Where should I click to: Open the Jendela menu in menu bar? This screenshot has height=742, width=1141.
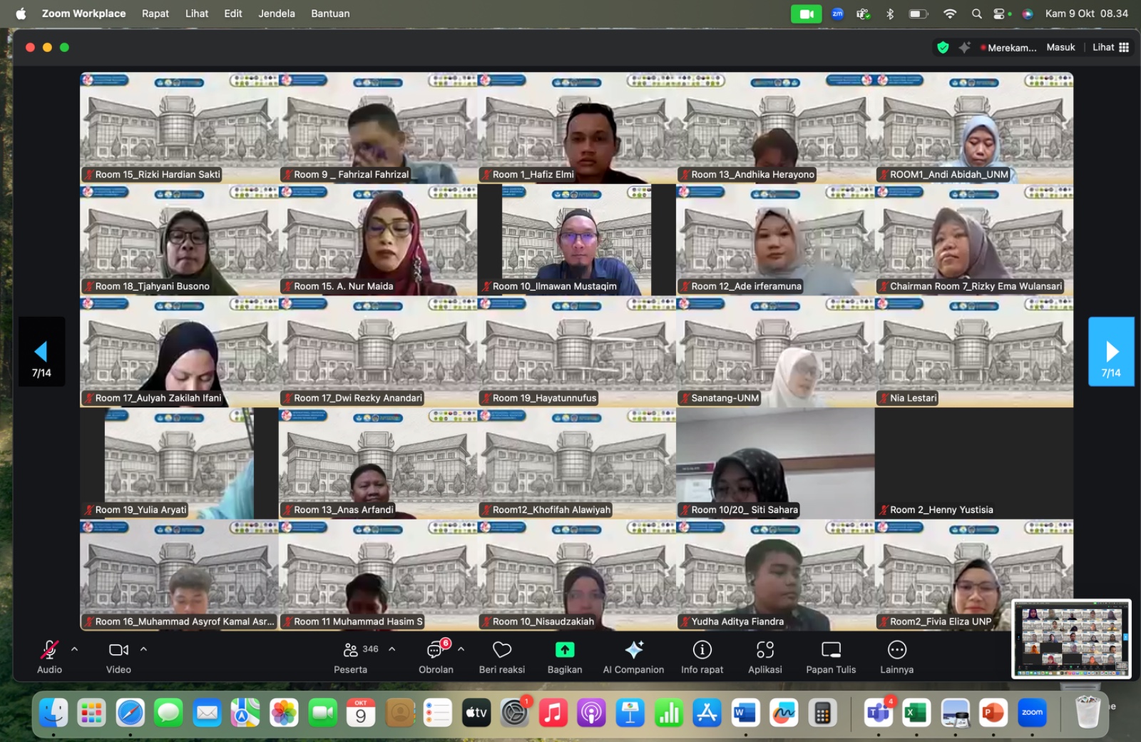[x=276, y=14]
